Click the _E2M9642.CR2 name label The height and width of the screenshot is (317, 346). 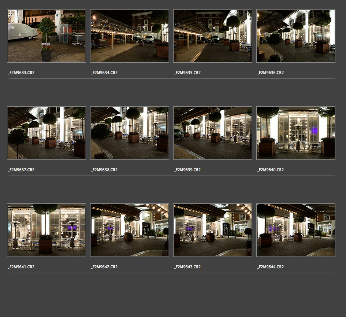(104, 267)
